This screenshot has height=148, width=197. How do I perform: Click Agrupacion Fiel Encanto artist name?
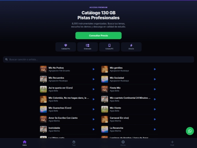(x=59, y=71)
